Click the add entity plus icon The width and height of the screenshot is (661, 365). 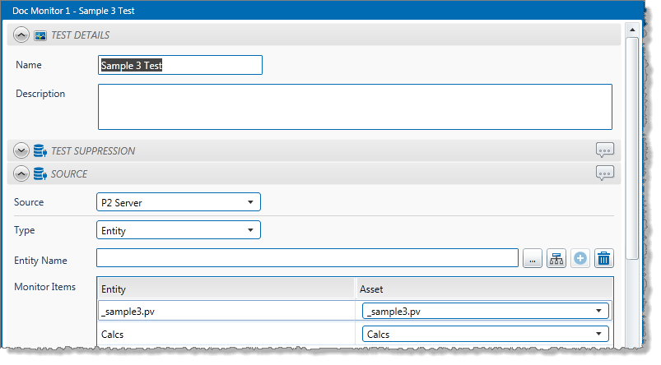click(x=580, y=258)
